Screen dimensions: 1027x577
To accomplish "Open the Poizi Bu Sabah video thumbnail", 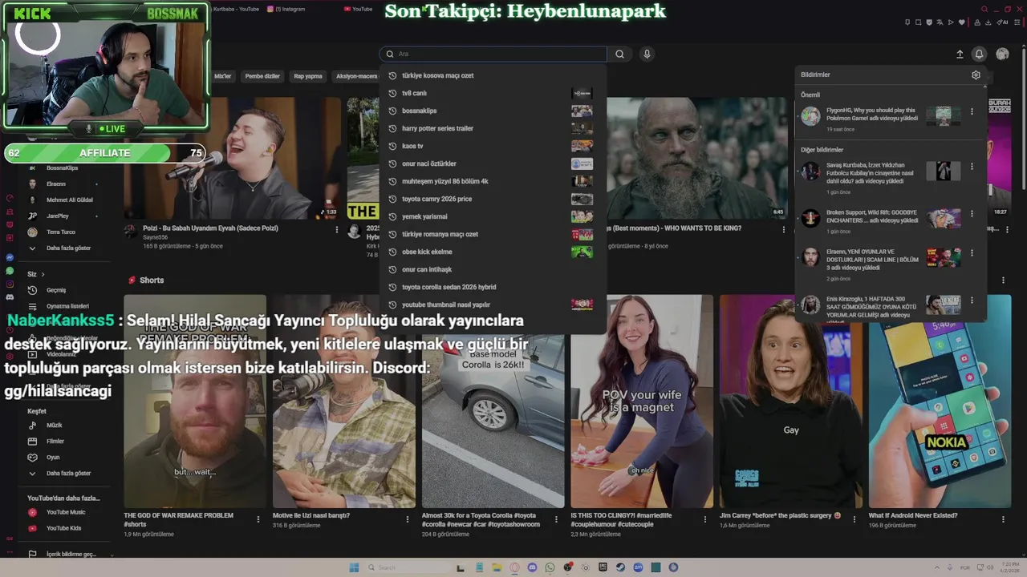I will point(233,158).
